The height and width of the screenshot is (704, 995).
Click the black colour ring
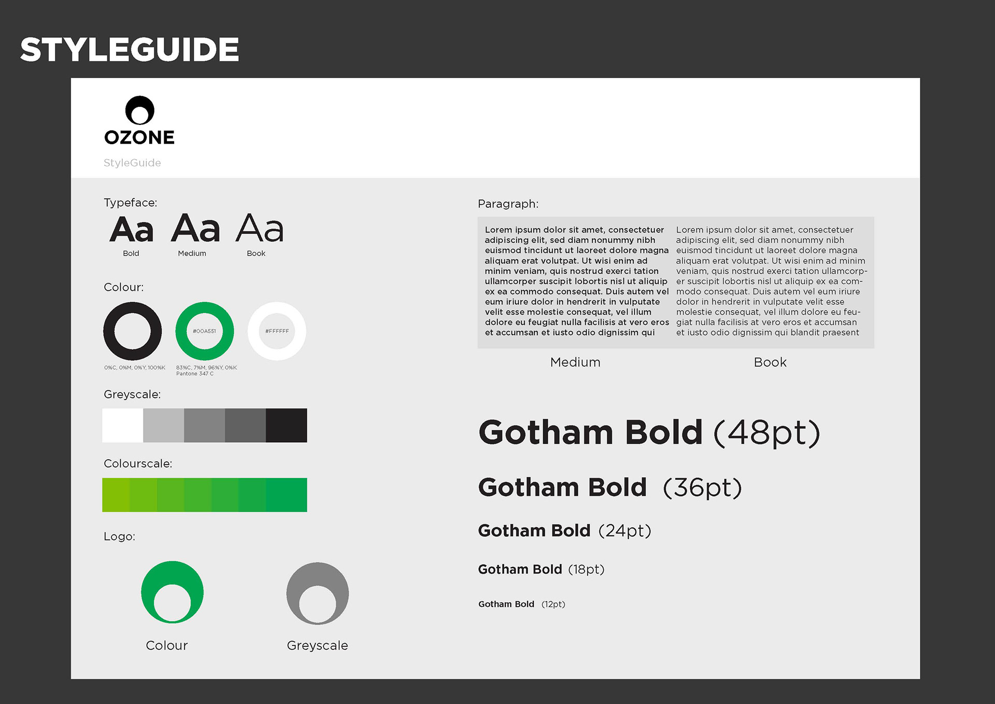tap(133, 331)
